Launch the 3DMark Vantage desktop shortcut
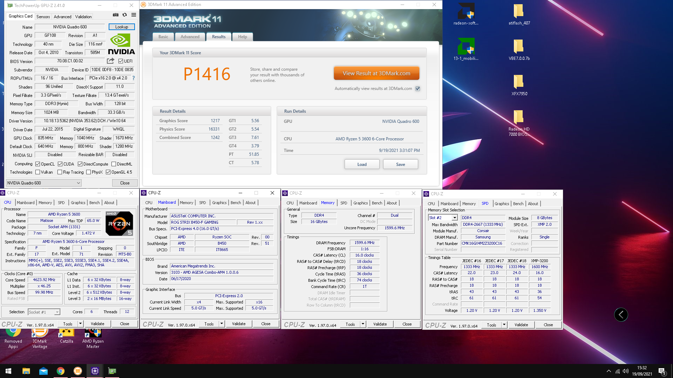 point(40,338)
